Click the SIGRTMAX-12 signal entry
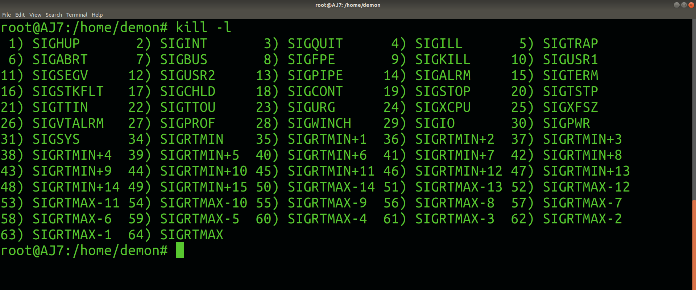The height and width of the screenshot is (290, 696). coord(587,187)
